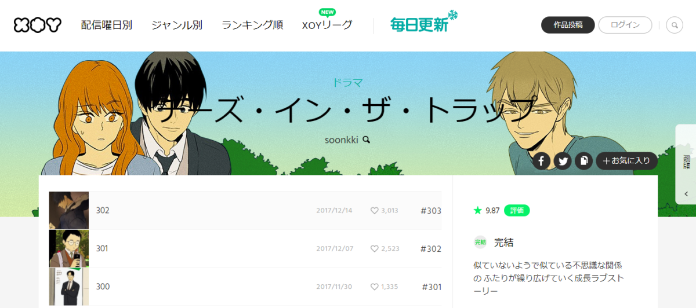This screenshot has height=308, width=696.
Task: Like episode 300 heart icon
Action: [x=374, y=287]
